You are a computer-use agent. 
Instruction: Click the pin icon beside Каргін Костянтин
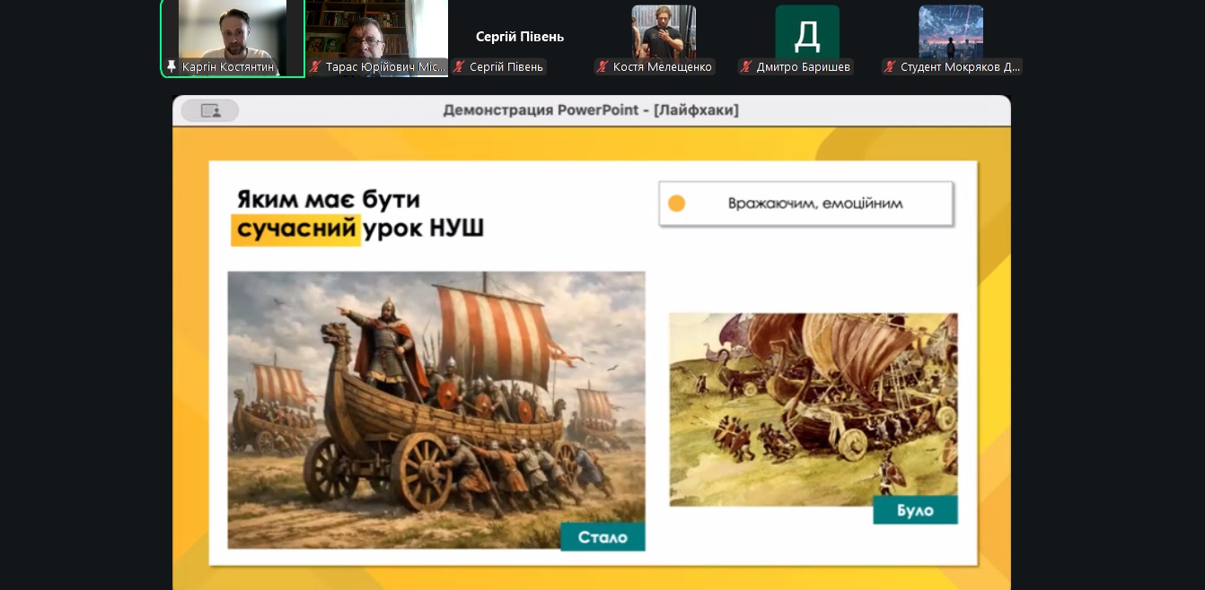pos(172,67)
